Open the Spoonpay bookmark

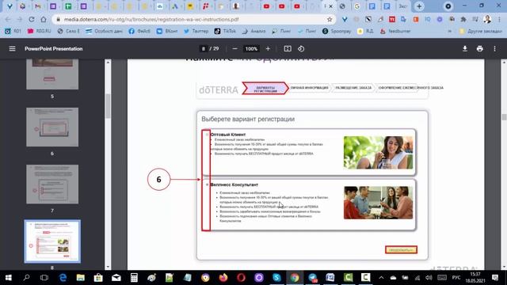point(337,31)
